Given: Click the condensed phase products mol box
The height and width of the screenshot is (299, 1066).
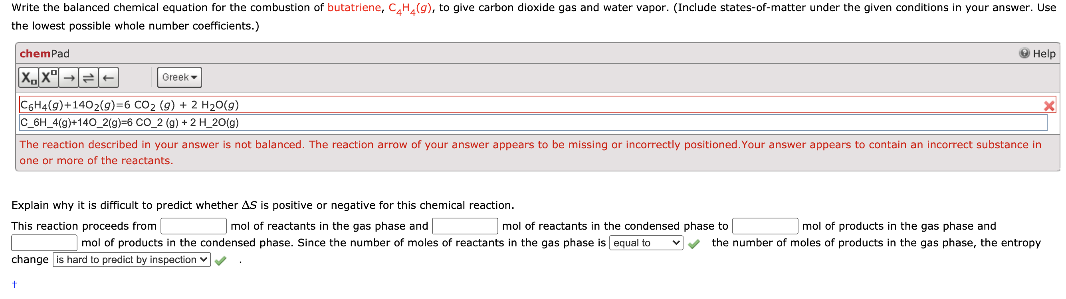Looking at the screenshot, I should [43, 243].
